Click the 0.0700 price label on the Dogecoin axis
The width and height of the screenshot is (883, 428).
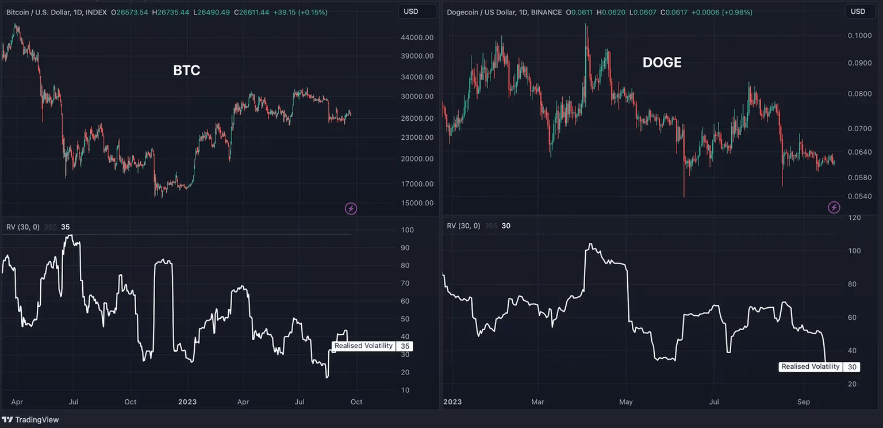click(x=859, y=129)
